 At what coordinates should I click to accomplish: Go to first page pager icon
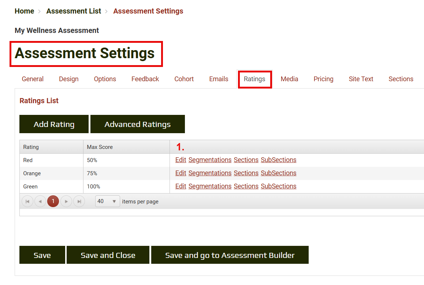[27, 201]
